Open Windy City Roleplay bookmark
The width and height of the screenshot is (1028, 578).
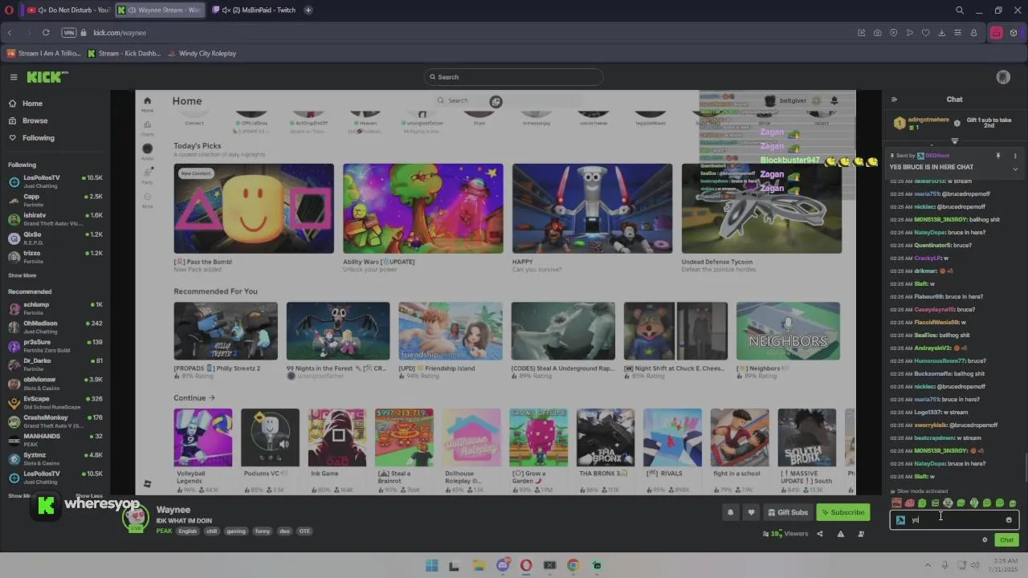202,54
